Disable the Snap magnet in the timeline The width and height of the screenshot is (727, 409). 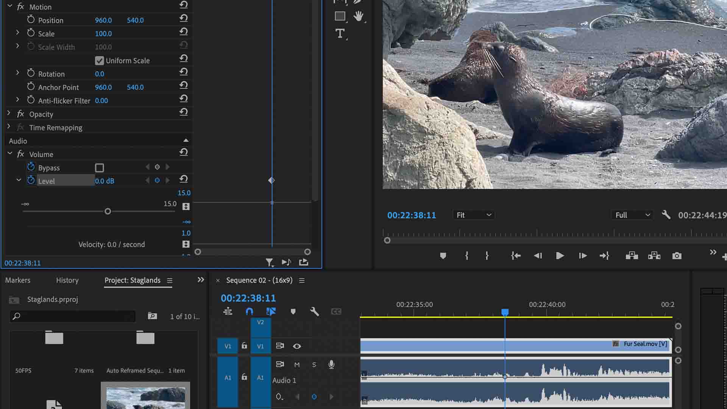[x=249, y=311]
